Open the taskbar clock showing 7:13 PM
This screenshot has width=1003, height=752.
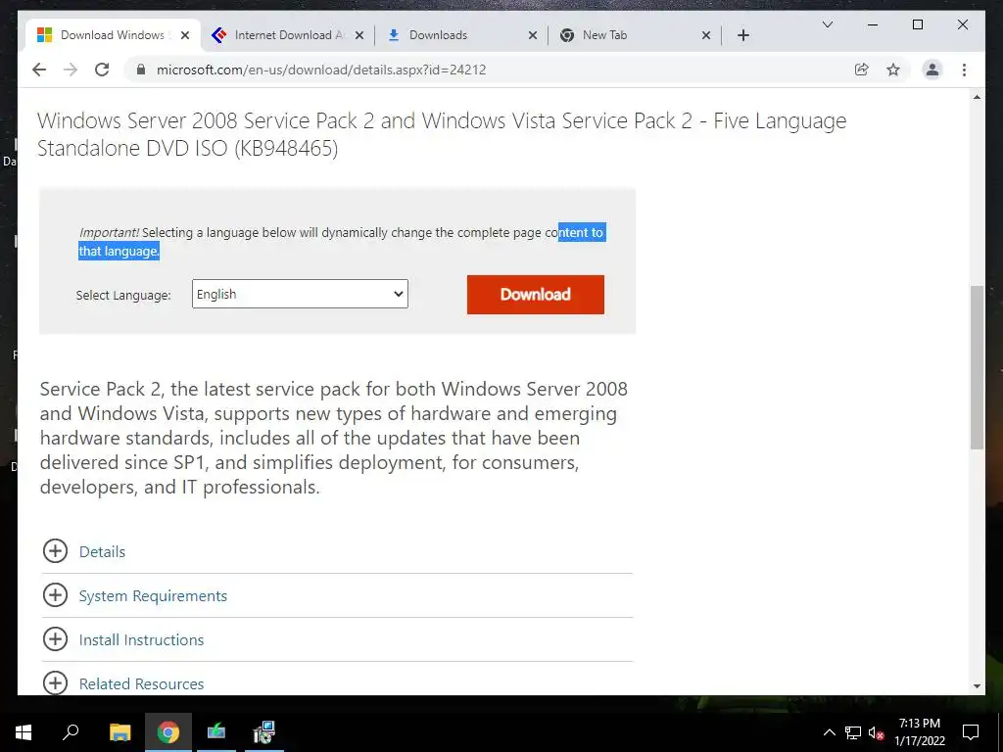pos(919,732)
